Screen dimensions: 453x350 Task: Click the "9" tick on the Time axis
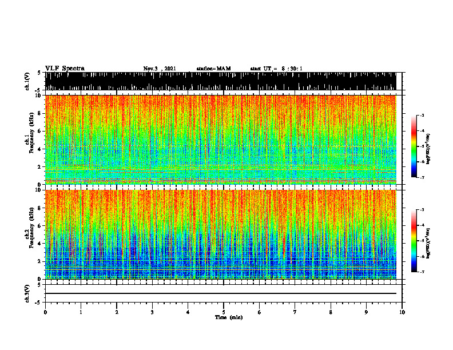point(366,312)
